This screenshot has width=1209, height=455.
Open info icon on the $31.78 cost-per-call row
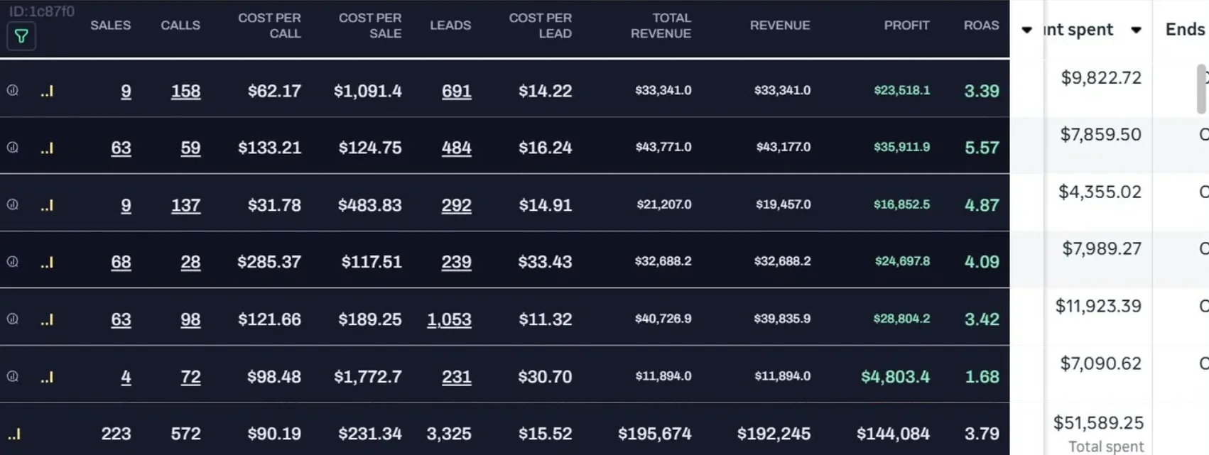13,204
